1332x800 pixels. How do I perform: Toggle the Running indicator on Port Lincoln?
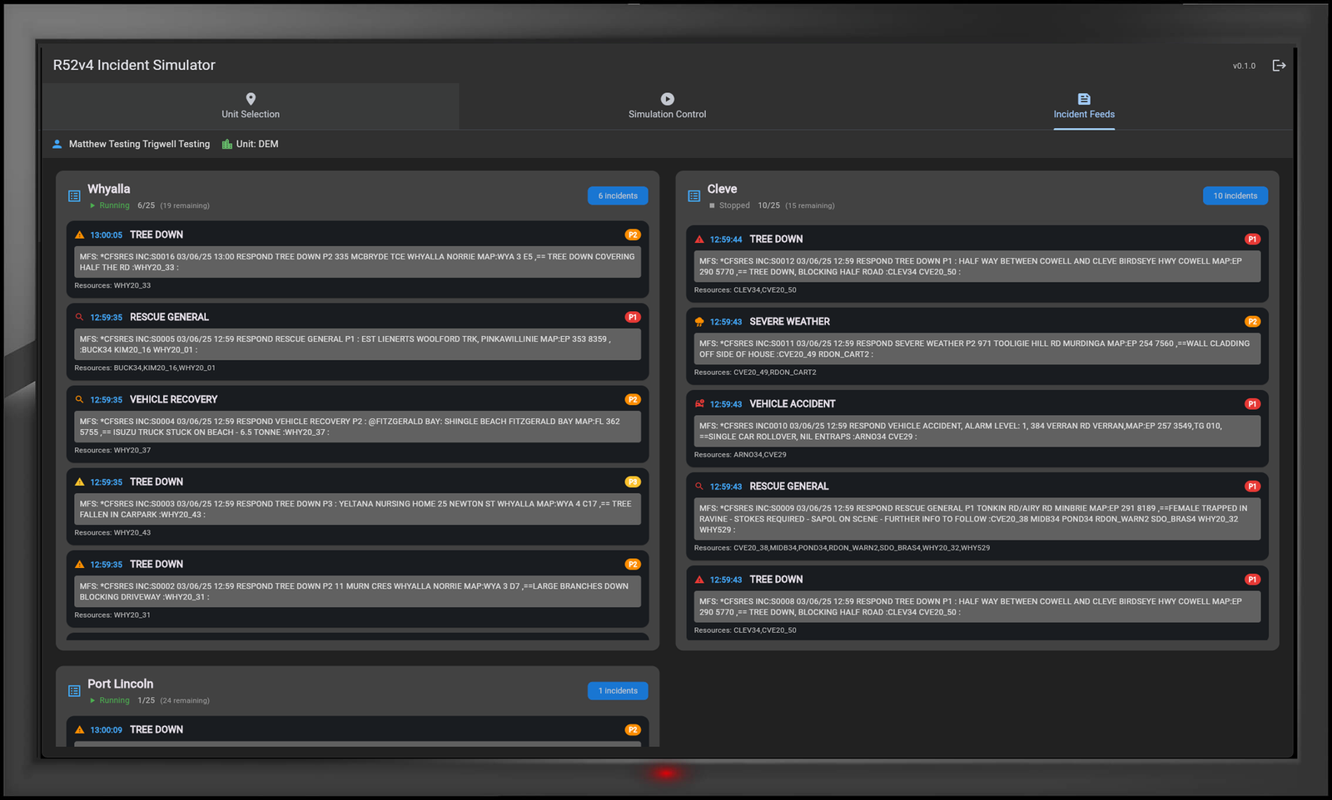pyautogui.click(x=112, y=700)
